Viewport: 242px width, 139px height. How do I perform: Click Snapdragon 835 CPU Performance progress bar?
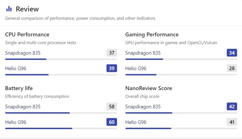[61, 59]
